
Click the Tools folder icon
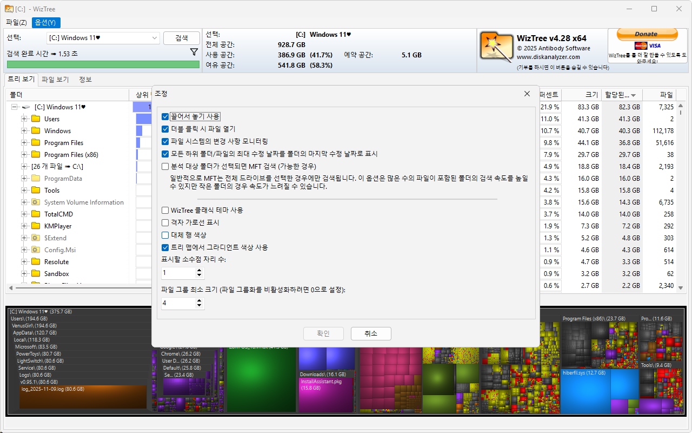tap(36, 191)
